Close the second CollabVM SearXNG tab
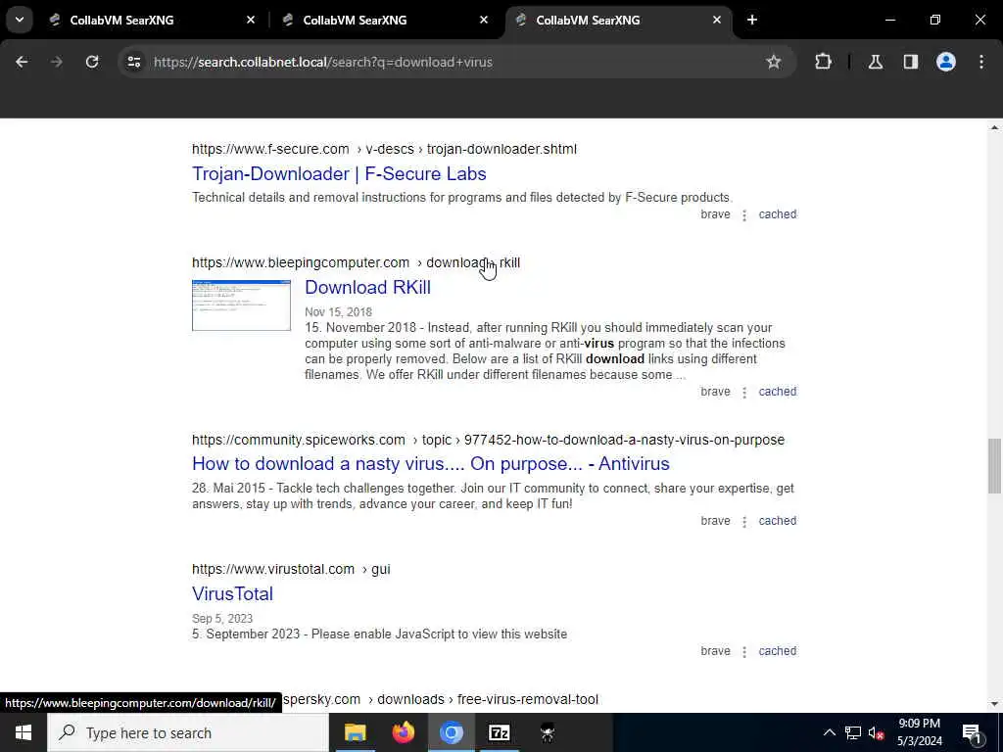 click(484, 20)
